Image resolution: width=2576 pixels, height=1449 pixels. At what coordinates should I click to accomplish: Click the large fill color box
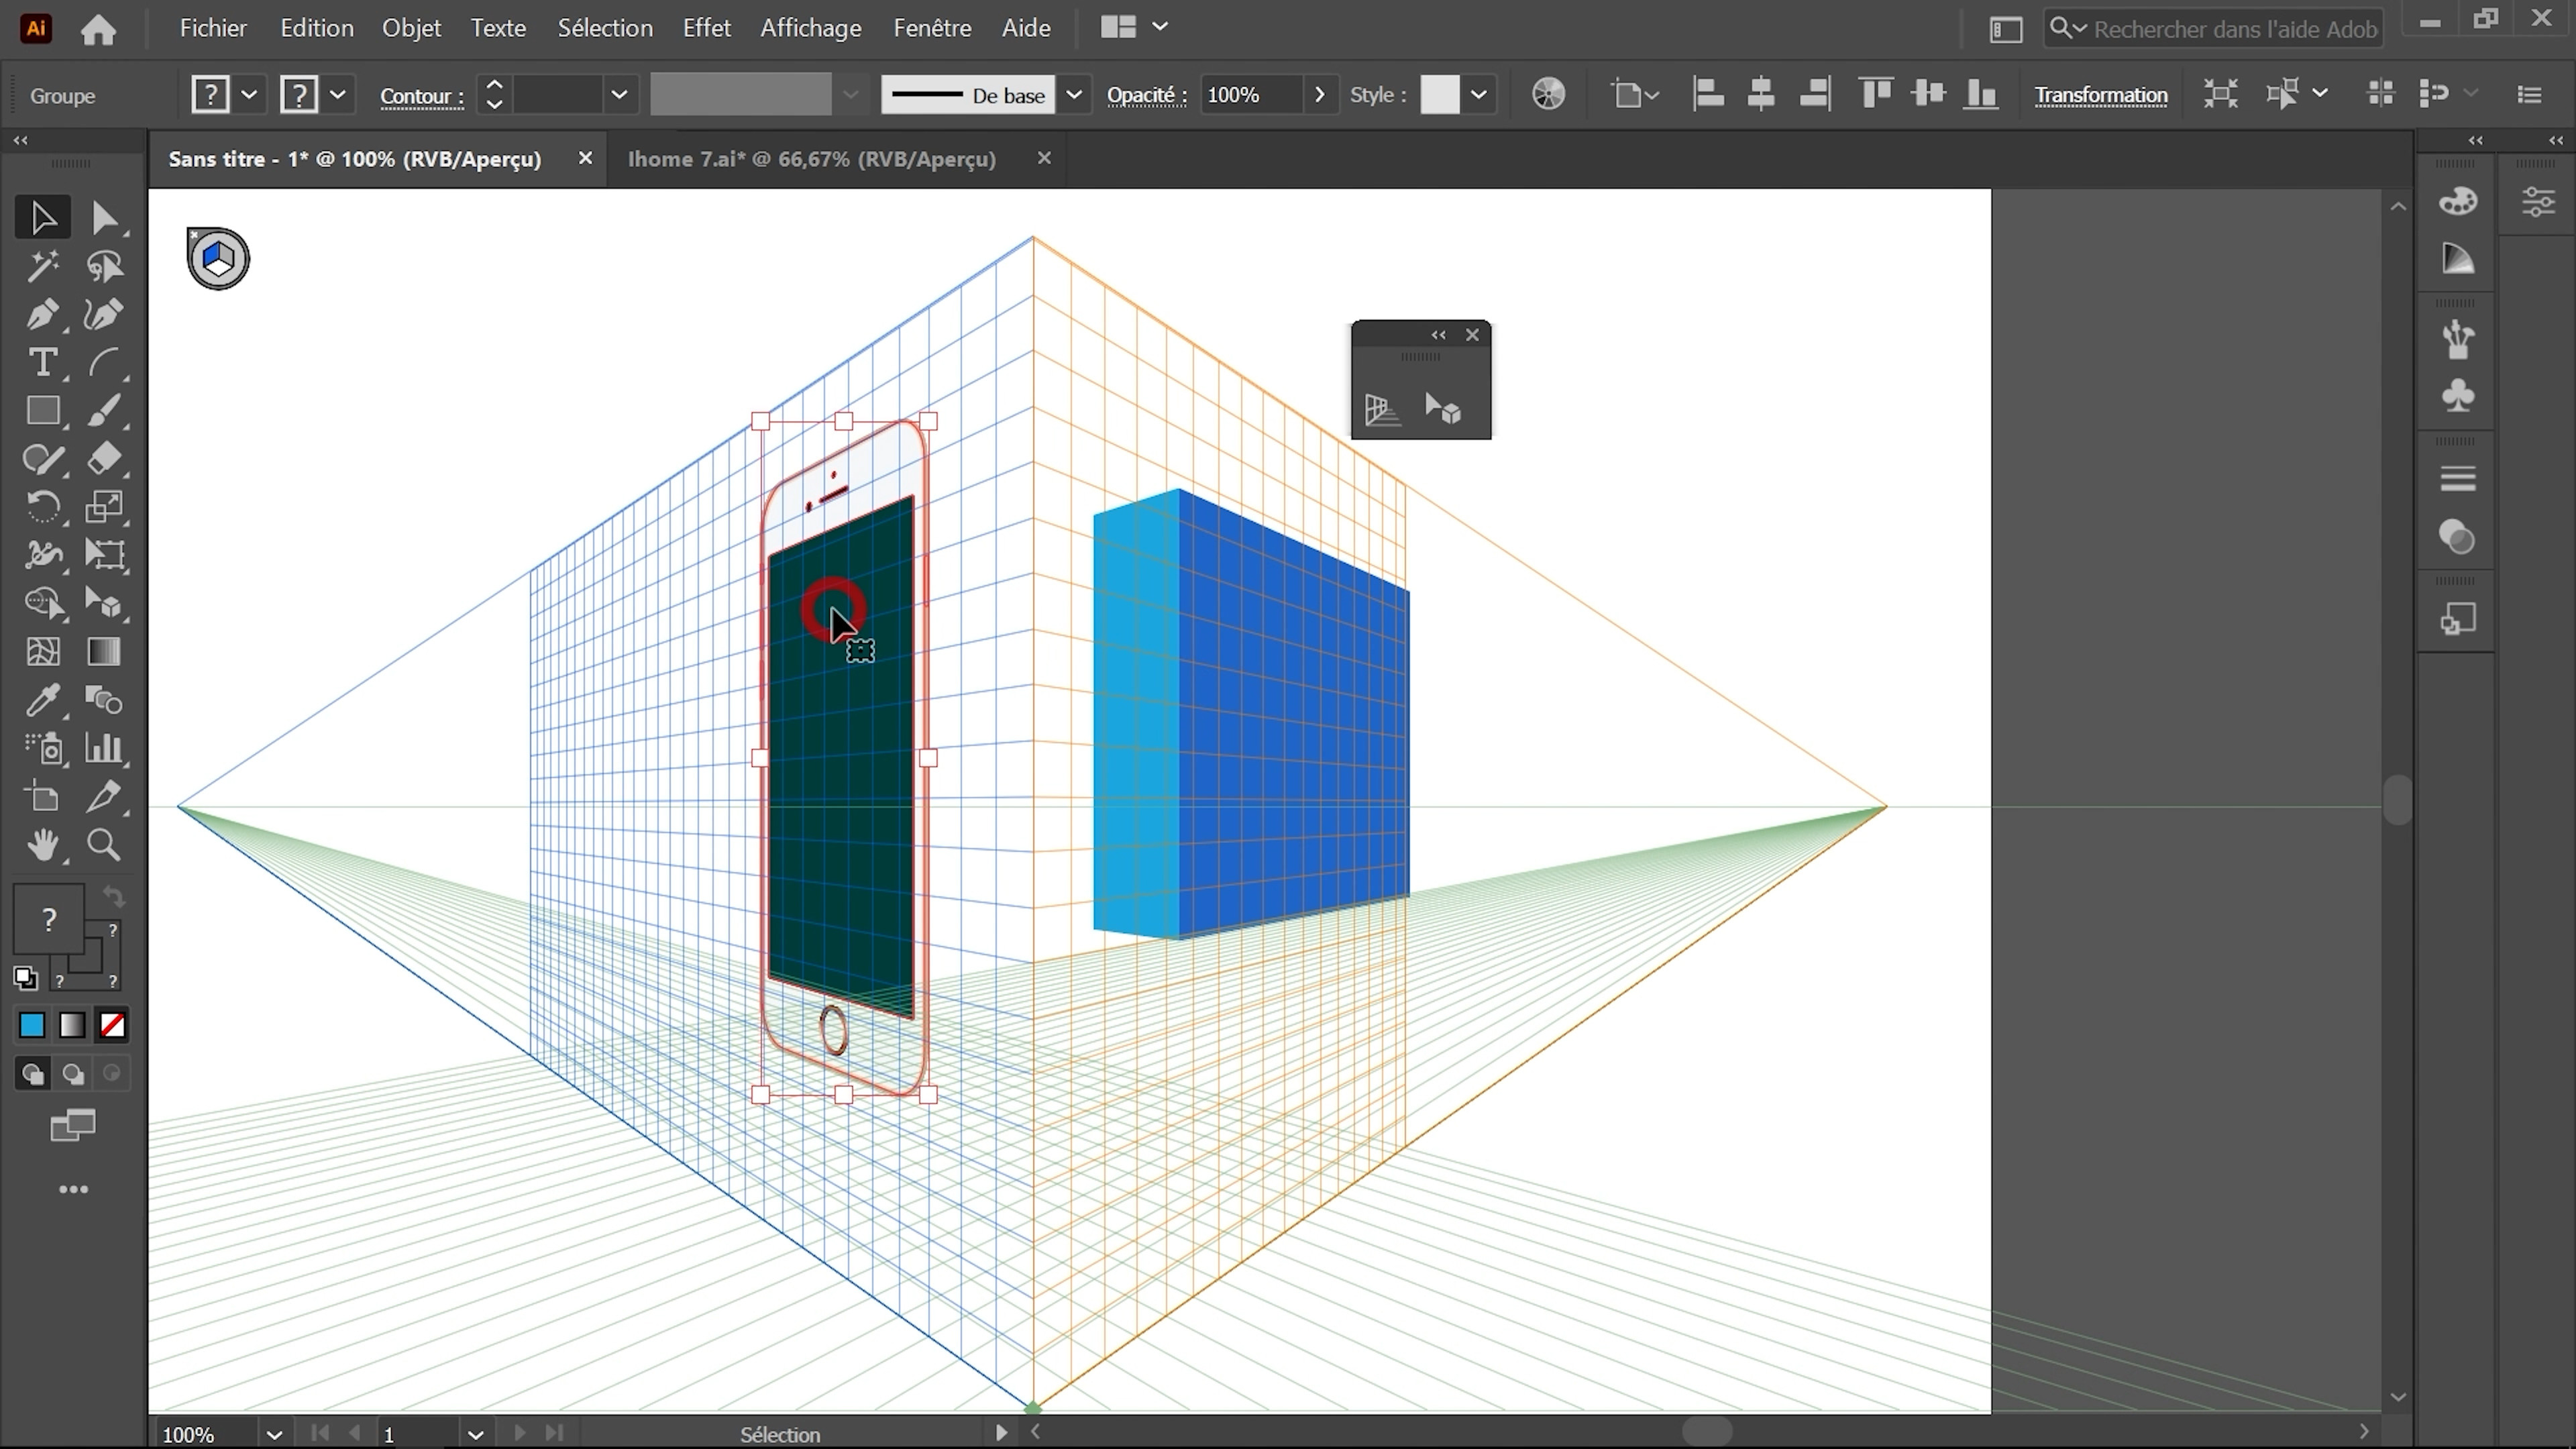pyautogui.click(x=48, y=919)
